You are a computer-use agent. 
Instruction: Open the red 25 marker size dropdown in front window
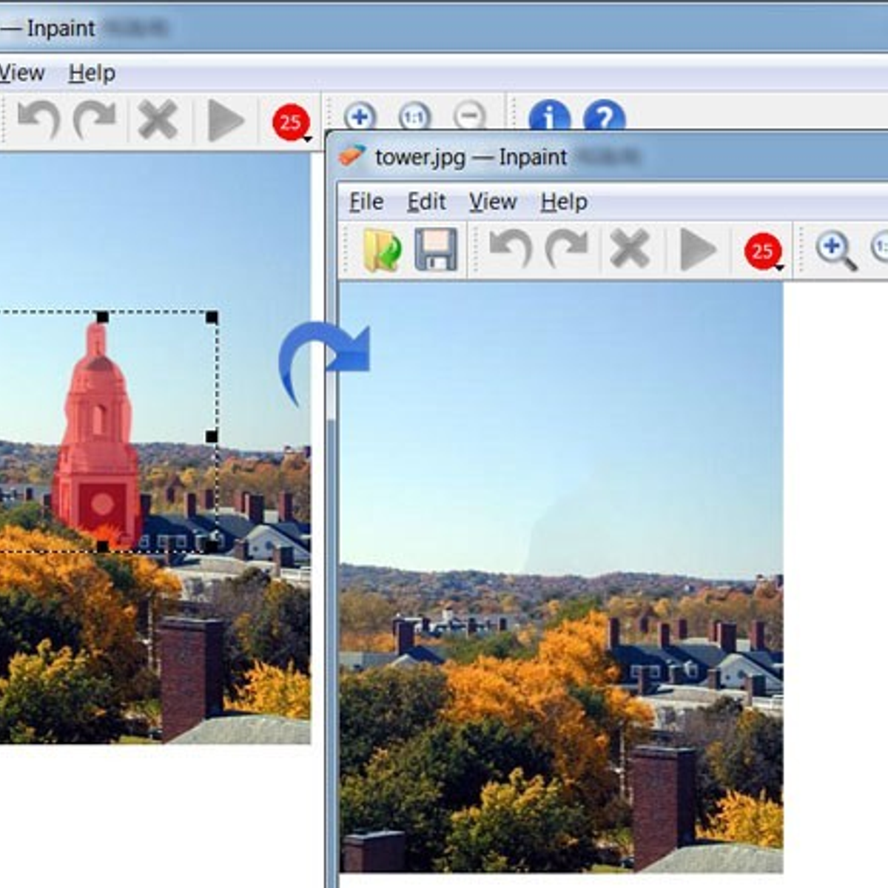point(764,252)
